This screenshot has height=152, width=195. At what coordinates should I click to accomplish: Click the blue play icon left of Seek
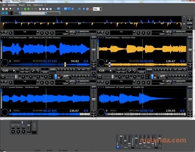tap(3, 13)
